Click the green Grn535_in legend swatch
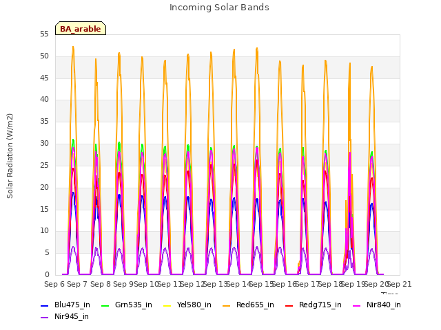The image size is (441, 330). (105, 305)
